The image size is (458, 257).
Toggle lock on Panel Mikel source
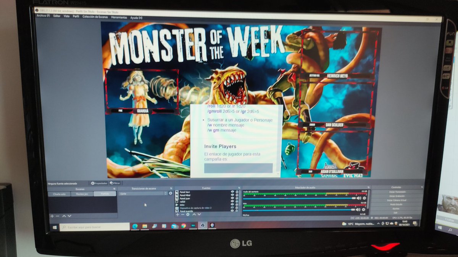(237, 195)
